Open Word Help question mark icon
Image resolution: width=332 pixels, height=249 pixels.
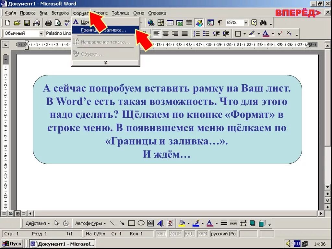pos(254,23)
